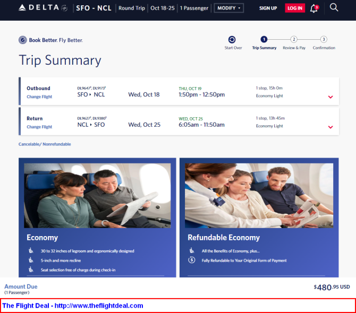Click outbound time 1:50pm - 12:50pm

tap(201, 94)
